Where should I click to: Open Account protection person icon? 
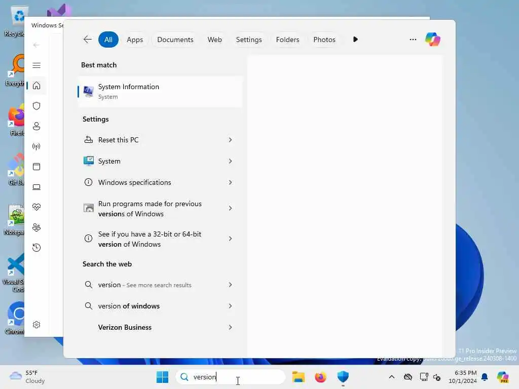(x=36, y=126)
